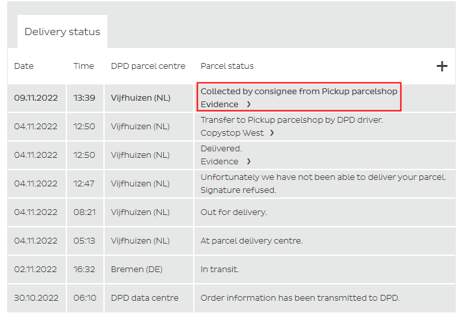The width and height of the screenshot is (461, 315).
Task: Open the Delivery status tab
Action: click(x=62, y=32)
